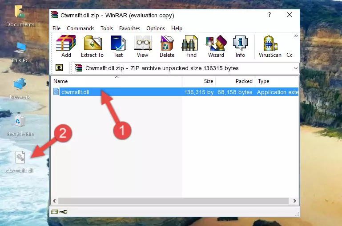Select the ctwmsflt.dll file icon in list
The image size is (342, 226).
tap(56, 91)
